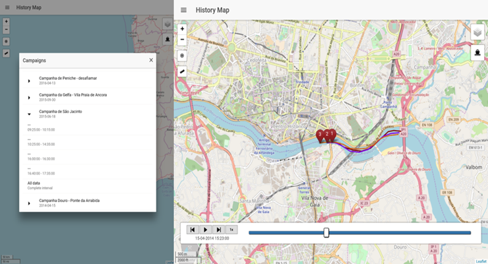Select the ruler measure tool on right map

182,71
